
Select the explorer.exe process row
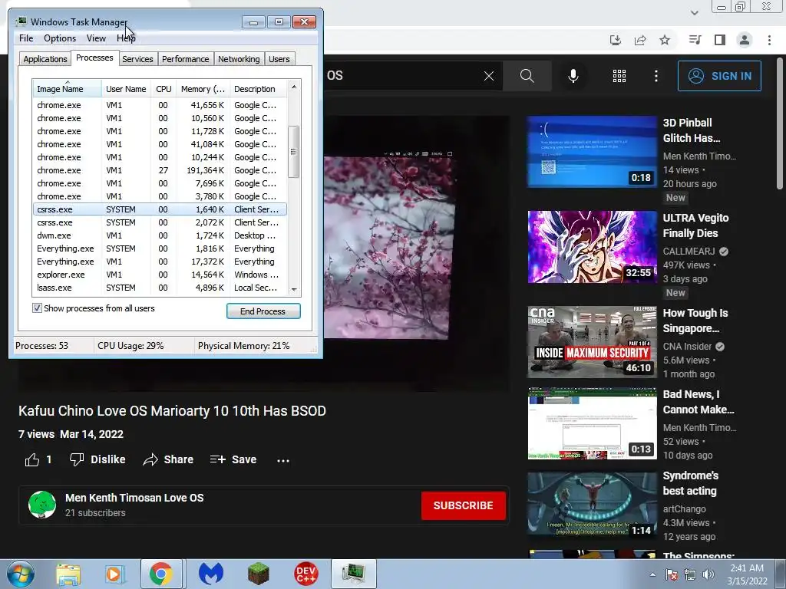click(x=160, y=275)
